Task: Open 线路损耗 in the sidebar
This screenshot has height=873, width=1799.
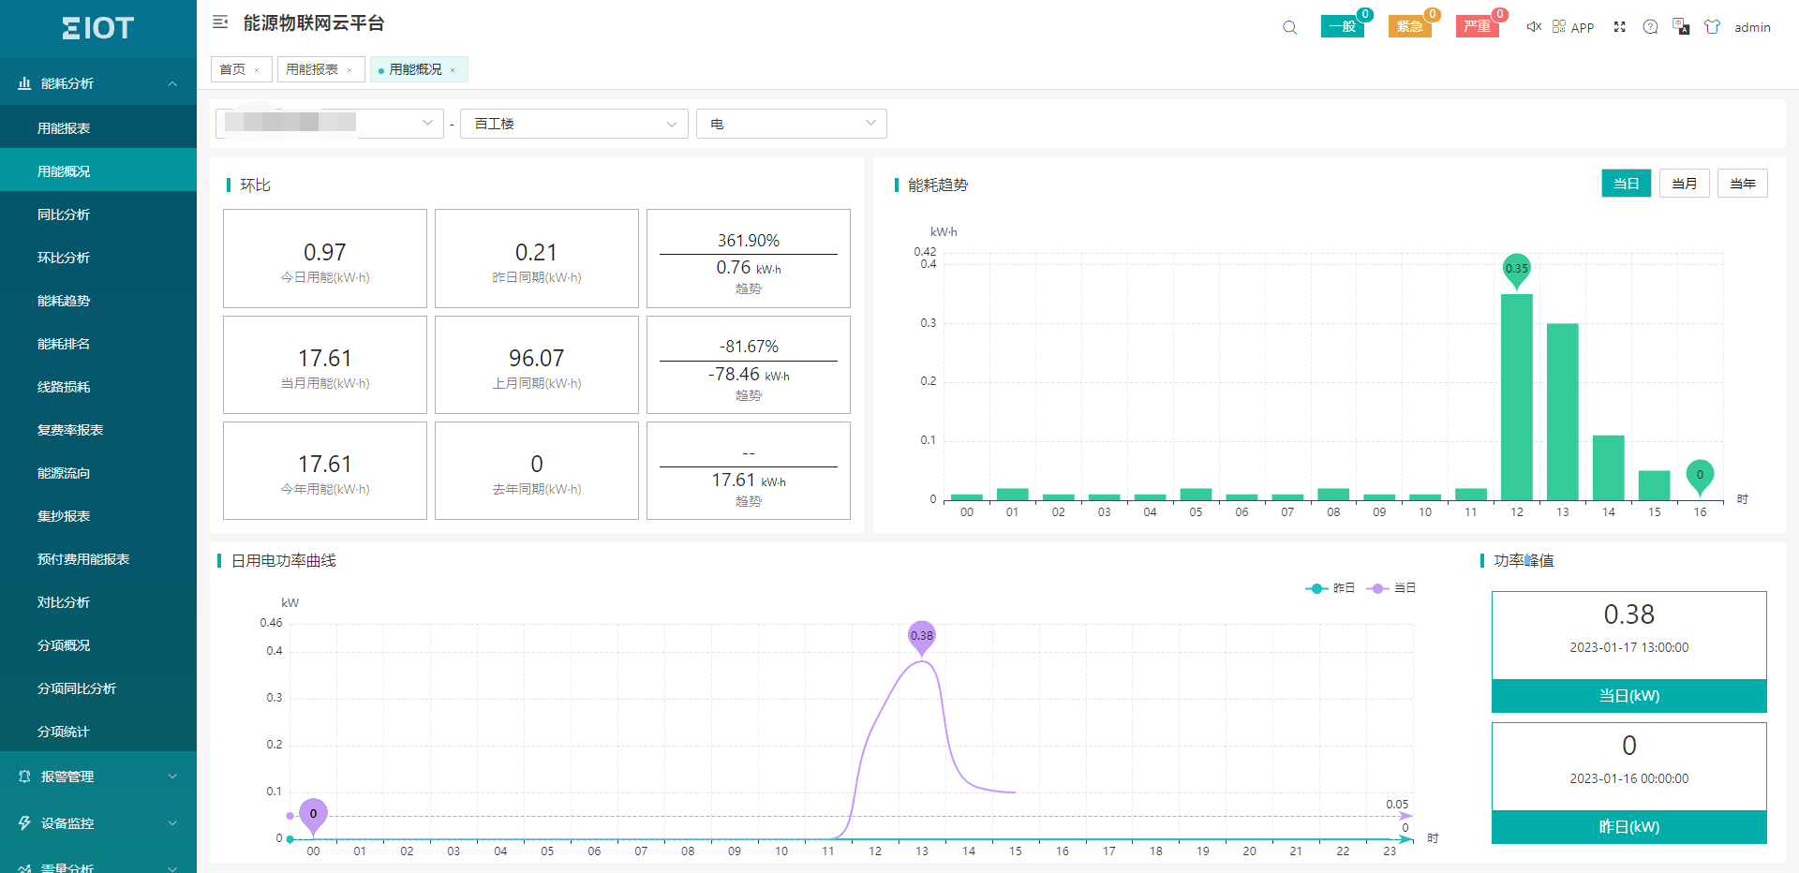Action: 98,387
